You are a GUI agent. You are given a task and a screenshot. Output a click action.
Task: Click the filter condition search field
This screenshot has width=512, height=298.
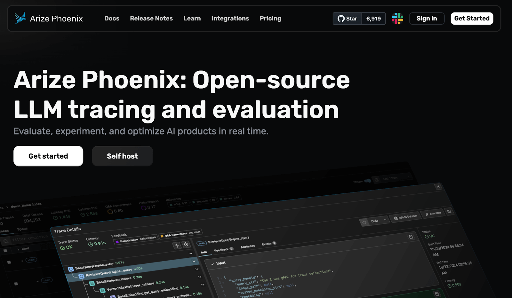(29, 239)
